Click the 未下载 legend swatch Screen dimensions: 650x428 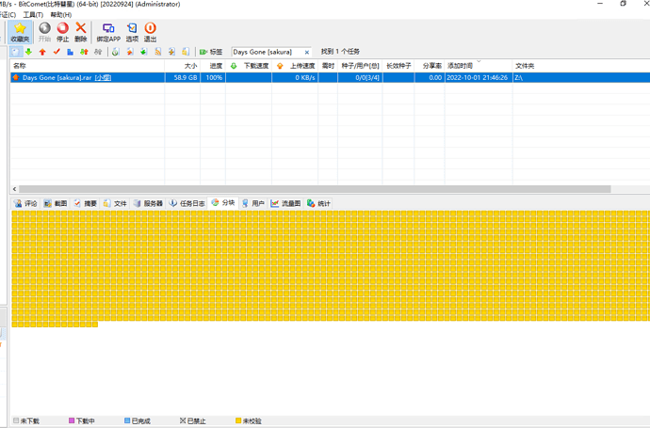point(16,420)
